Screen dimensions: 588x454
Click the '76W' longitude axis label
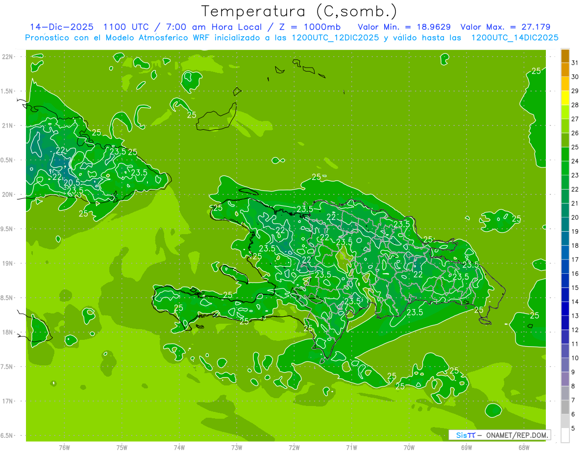point(64,447)
